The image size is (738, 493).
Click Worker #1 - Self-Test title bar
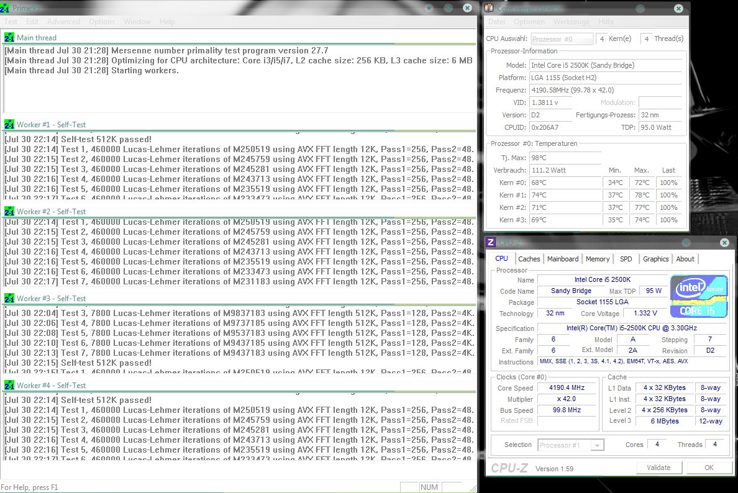(x=240, y=125)
